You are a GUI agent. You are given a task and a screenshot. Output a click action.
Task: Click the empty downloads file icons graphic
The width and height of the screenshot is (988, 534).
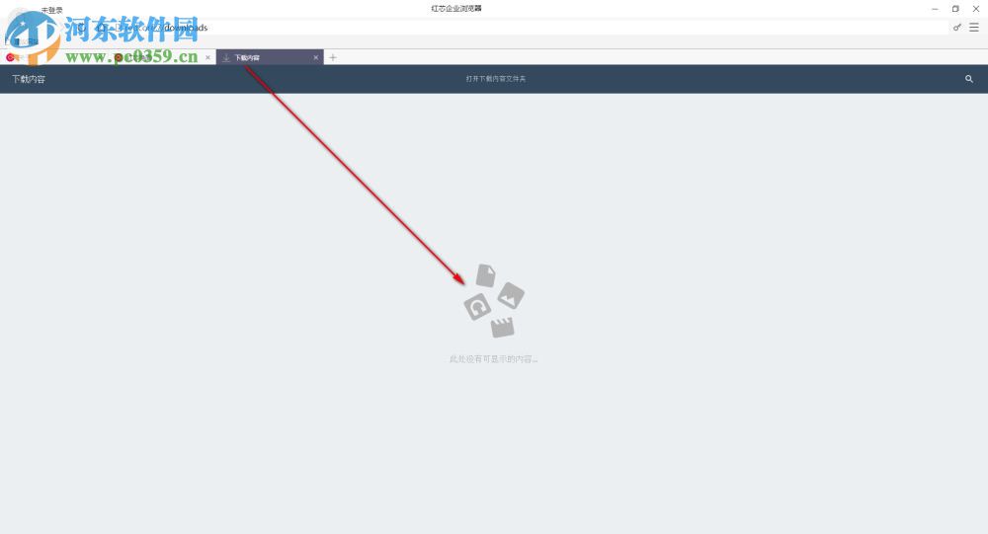pyautogui.click(x=494, y=301)
